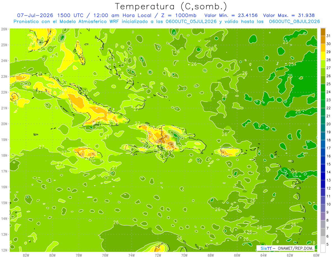336x259 pixels.
Task: Pick the gray legend swatch between 6 and 7
Action: pos(323,232)
